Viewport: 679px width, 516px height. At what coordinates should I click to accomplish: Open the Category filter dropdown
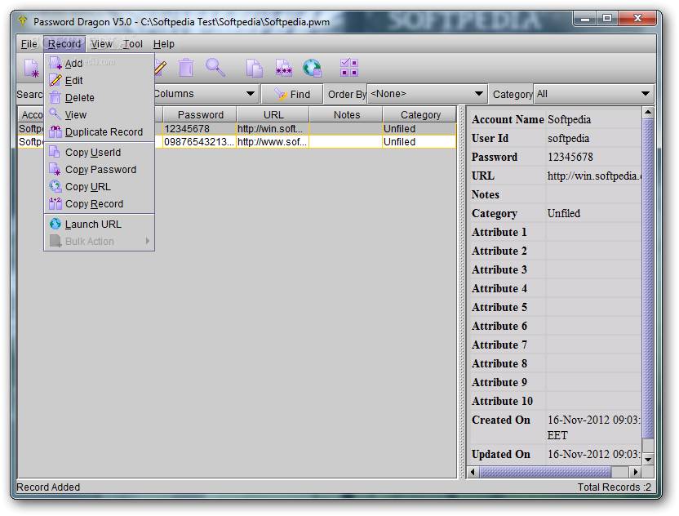[x=593, y=94]
